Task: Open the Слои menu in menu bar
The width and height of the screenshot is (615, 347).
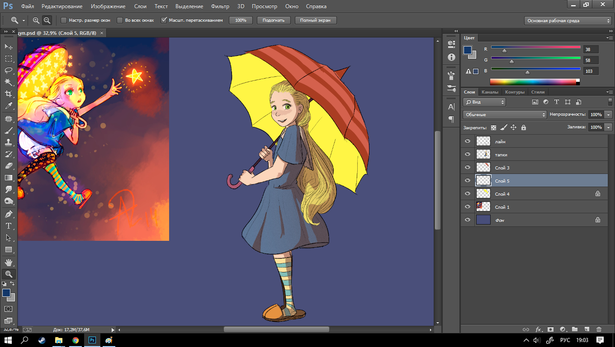Action: 140,6
